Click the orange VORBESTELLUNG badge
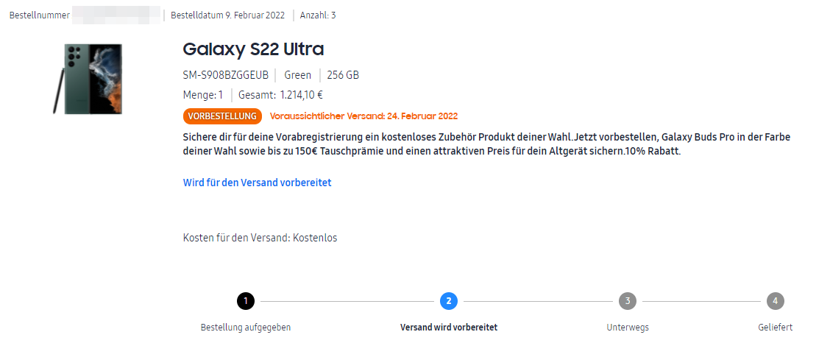This screenshot has height=357, width=830. (222, 116)
